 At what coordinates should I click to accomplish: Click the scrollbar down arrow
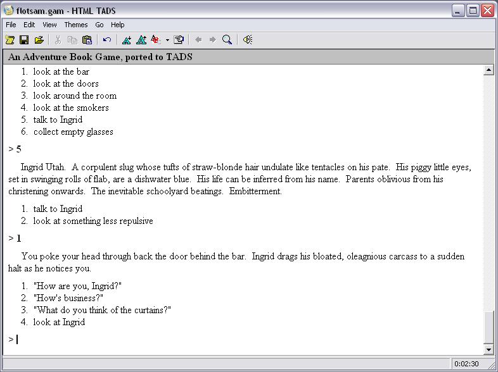(488, 349)
